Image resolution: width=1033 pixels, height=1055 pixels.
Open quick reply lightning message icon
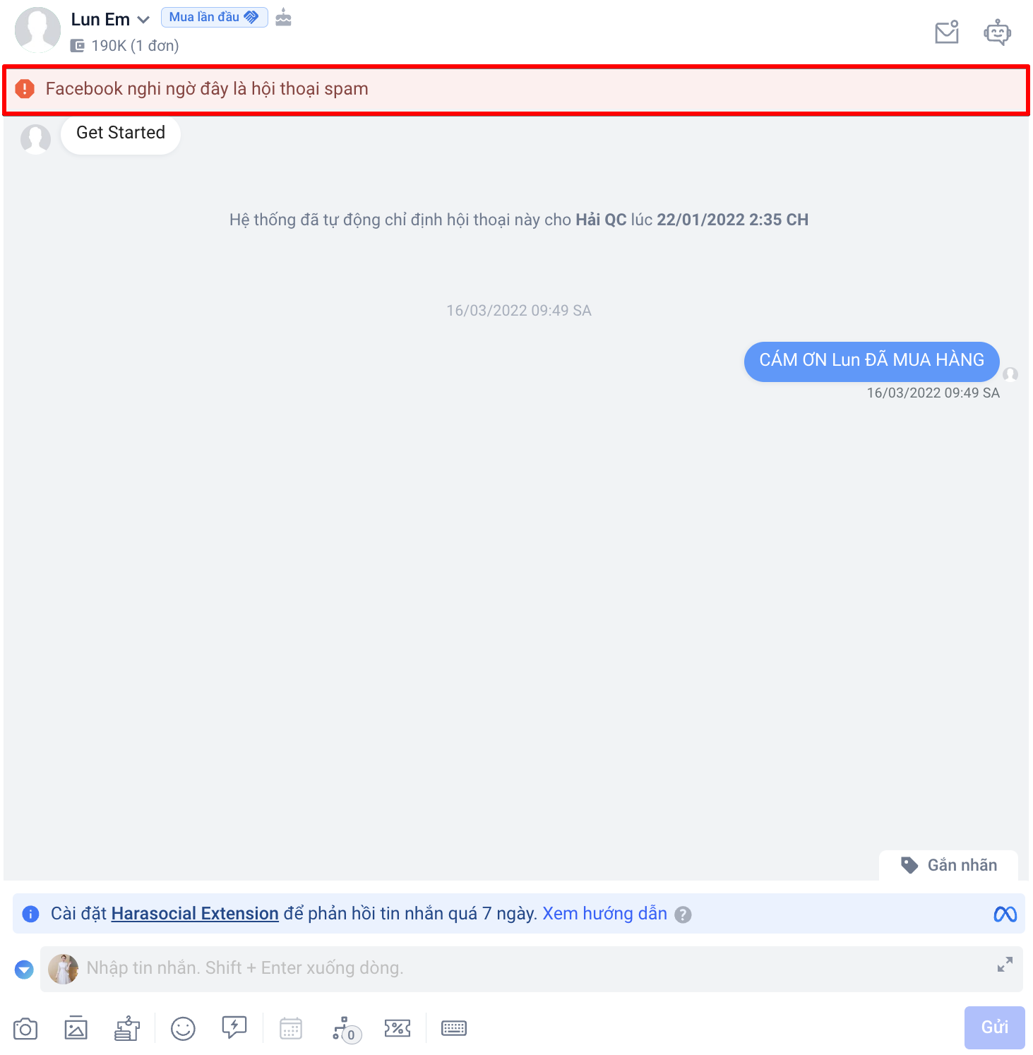click(x=234, y=1027)
